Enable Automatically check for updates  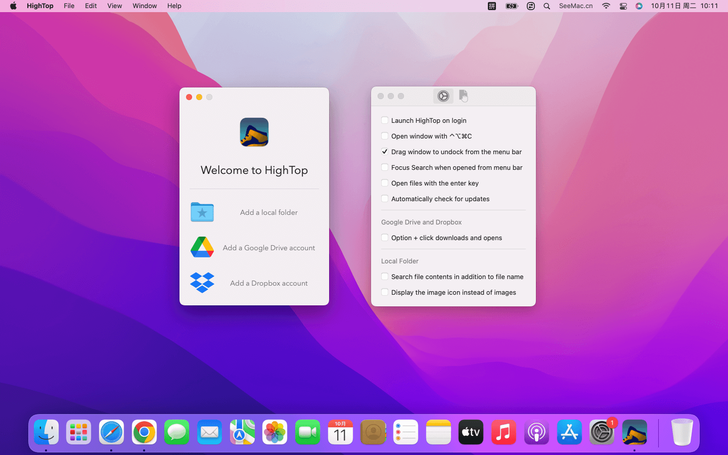[x=385, y=199]
